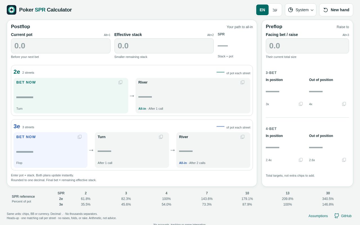Copy the 2e River bet amount
Screen dimensions: 360x225
(242, 82)
